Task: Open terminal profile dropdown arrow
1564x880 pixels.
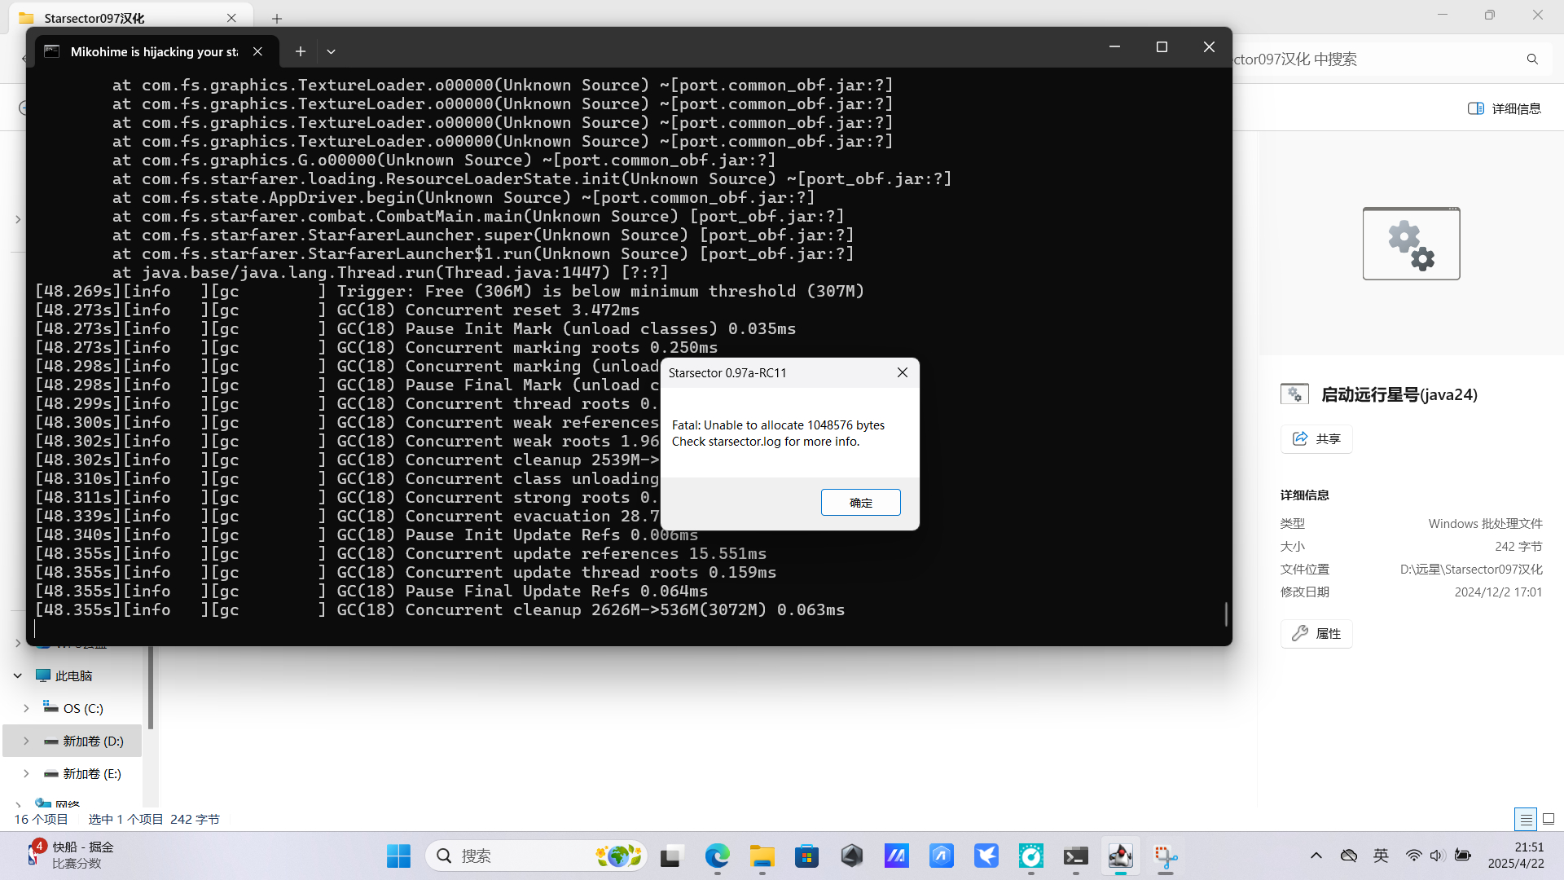Action: click(331, 51)
